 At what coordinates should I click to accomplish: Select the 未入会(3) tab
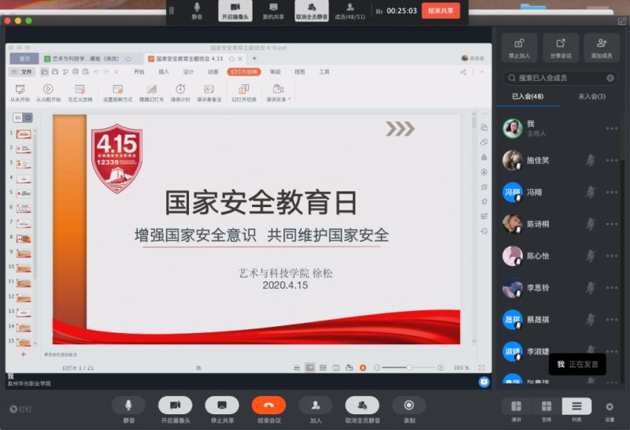coord(592,96)
